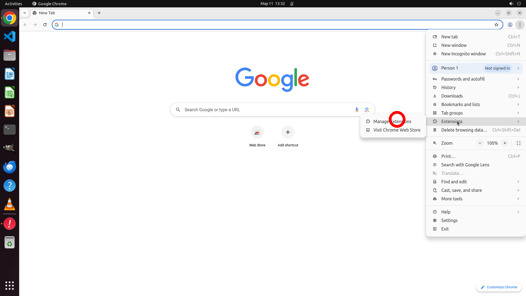Click the Customize Chrome button

(499, 287)
